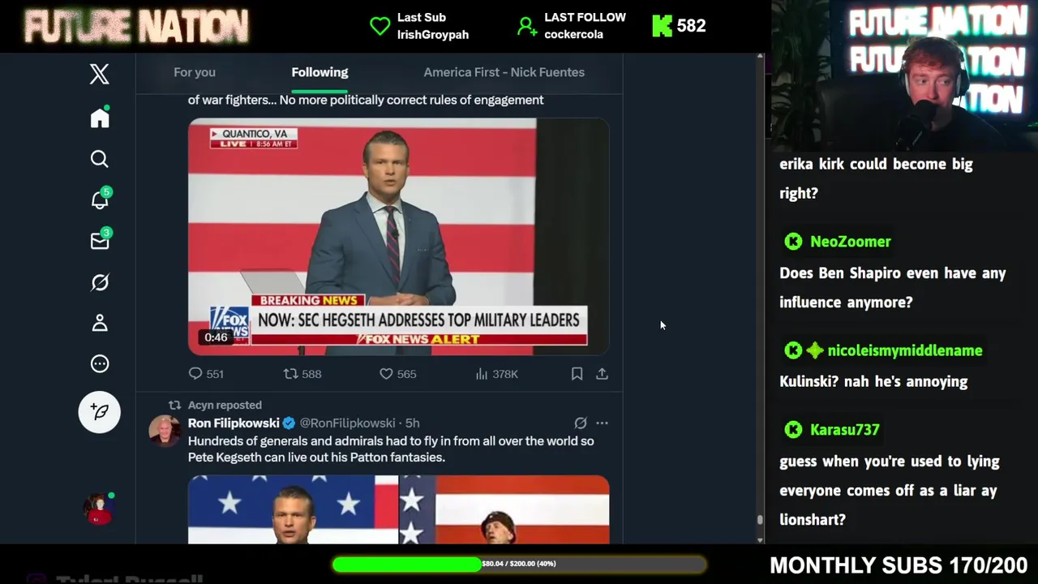
Task: Click 'erika kirk could become big' message
Action: pos(876,178)
